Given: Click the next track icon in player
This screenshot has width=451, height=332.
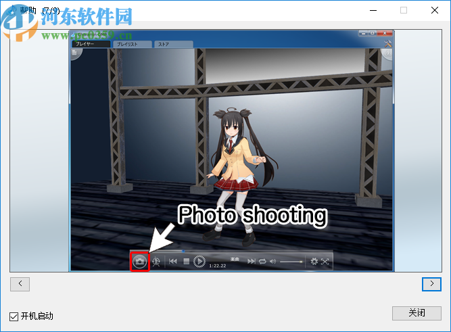Looking at the screenshot, I should point(251,261).
